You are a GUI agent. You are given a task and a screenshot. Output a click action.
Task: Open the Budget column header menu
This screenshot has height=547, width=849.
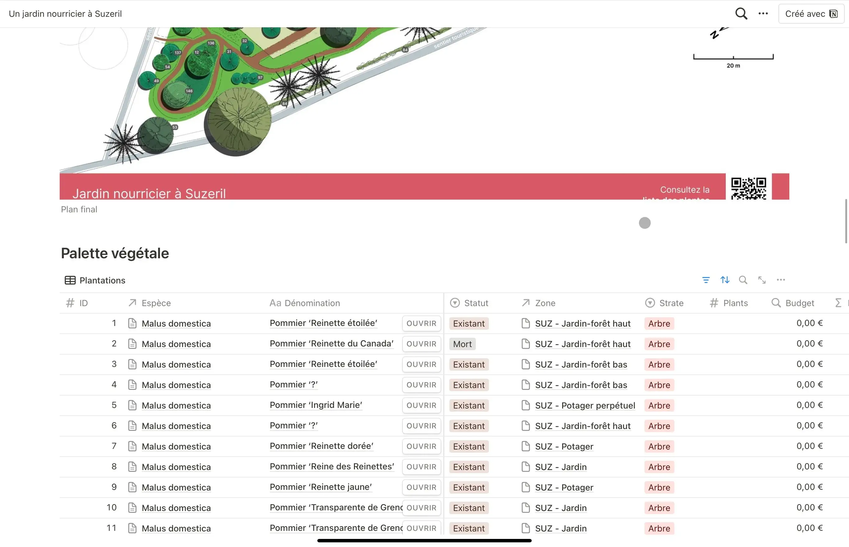pos(793,303)
